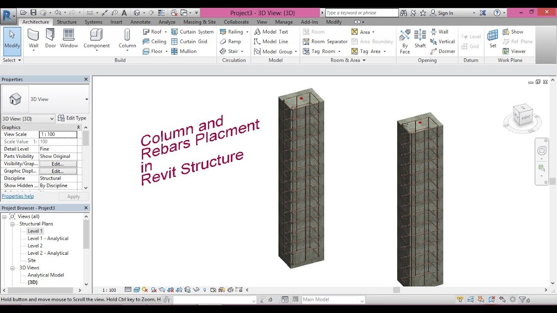Collapse the Structural Plans tree node
The height and width of the screenshot is (313, 557).
(x=13, y=224)
